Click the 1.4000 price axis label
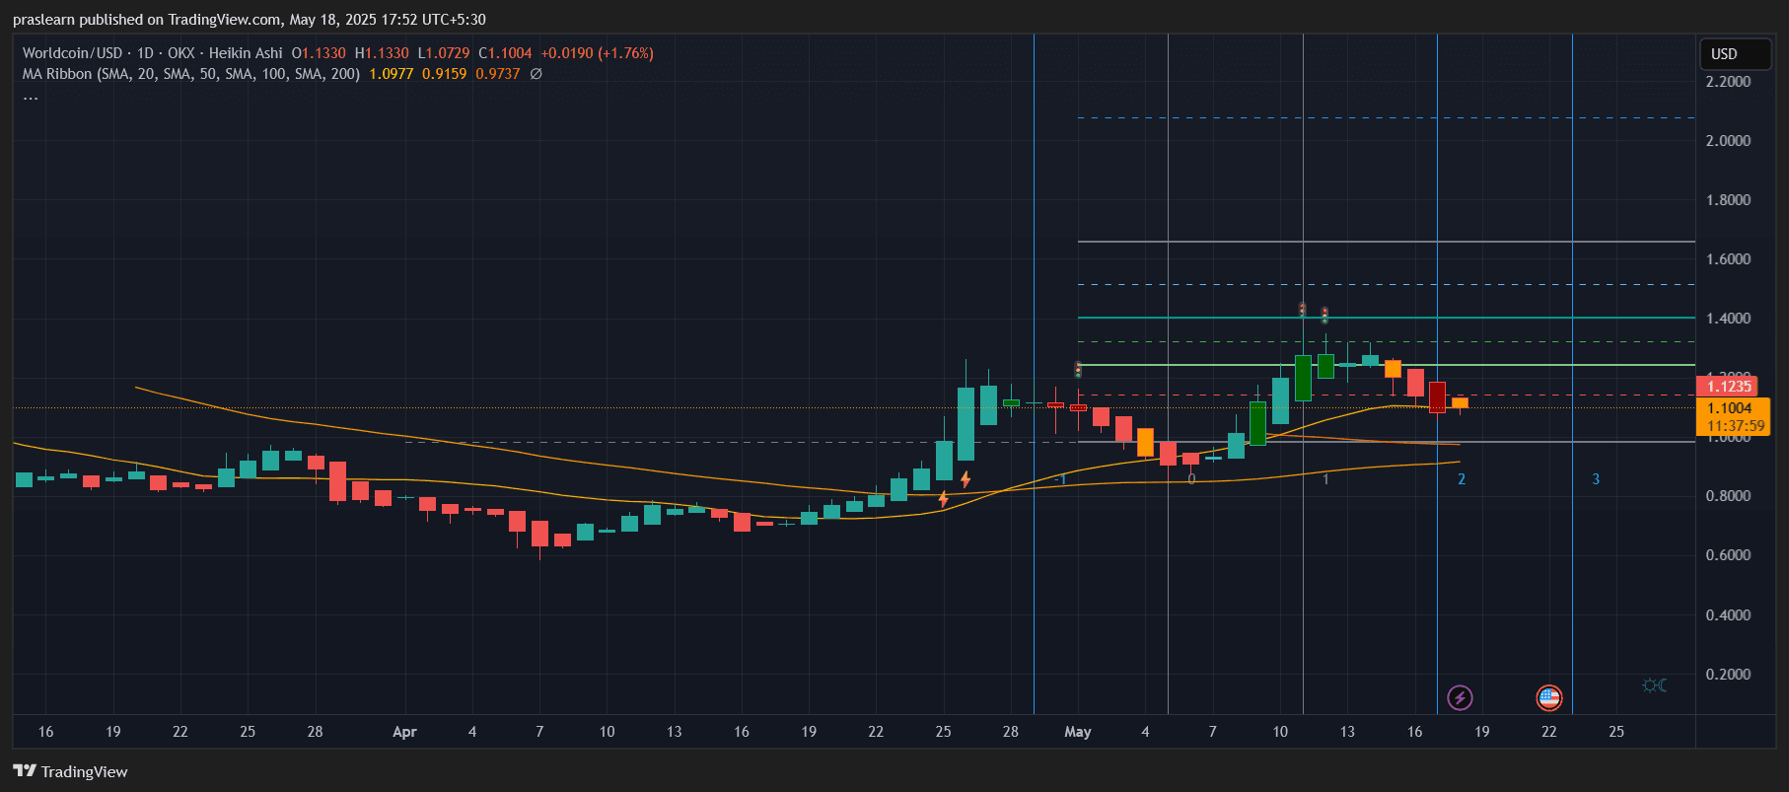This screenshot has width=1789, height=792. 1729,318
